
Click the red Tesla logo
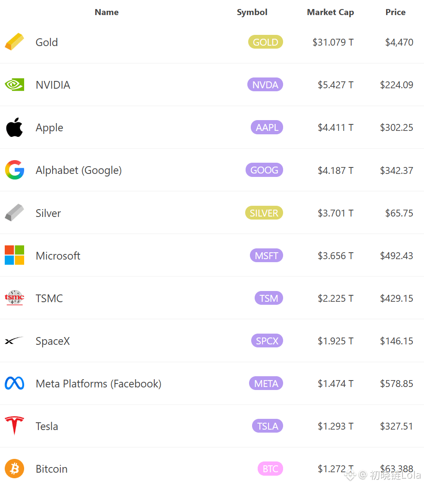click(x=14, y=426)
